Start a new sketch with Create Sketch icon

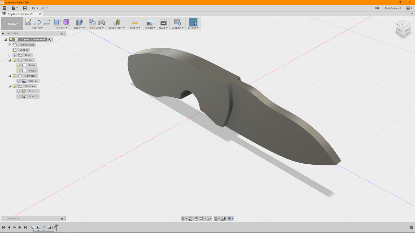pyautogui.click(x=28, y=22)
